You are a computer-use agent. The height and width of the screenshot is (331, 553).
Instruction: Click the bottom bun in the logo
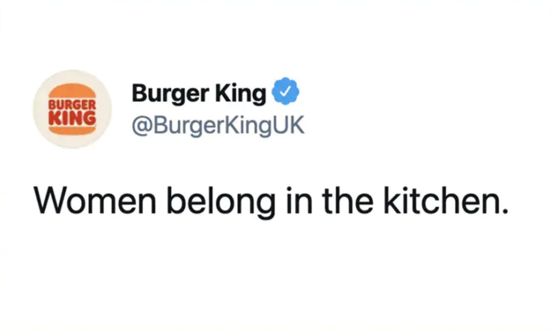click(x=72, y=129)
